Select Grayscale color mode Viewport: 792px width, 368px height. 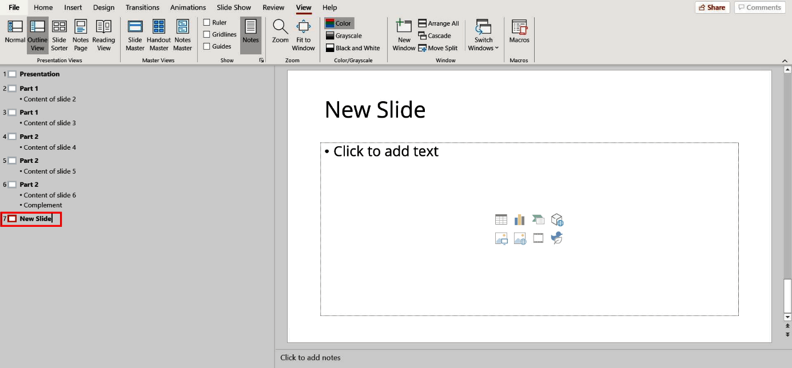[344, 35]
